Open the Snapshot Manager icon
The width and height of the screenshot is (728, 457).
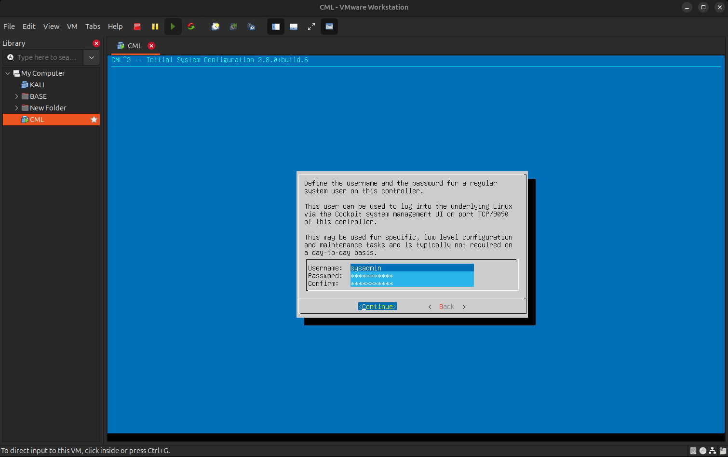coord(251,27)
